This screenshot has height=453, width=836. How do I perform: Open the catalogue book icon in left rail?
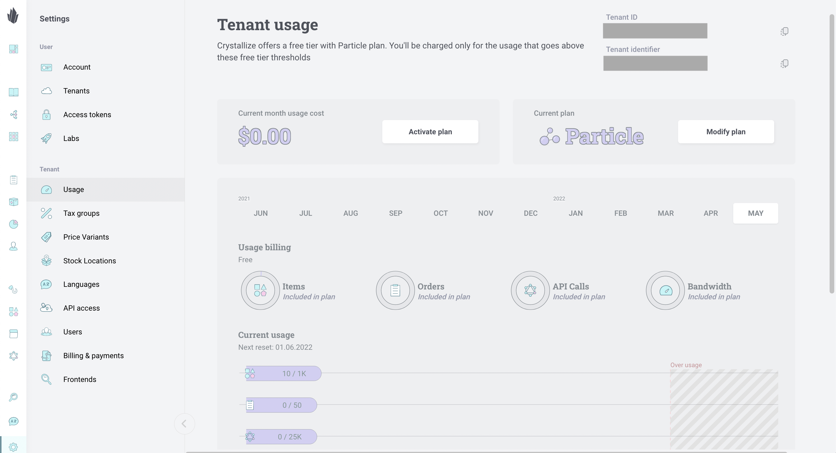coord(13,92)
